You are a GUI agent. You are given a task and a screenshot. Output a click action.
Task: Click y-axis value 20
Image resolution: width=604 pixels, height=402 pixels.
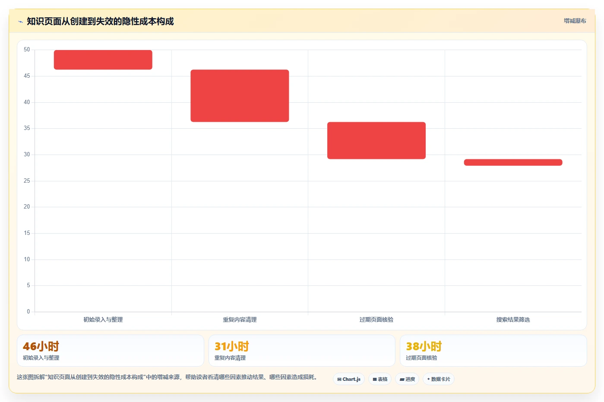(x=27, y=207)
